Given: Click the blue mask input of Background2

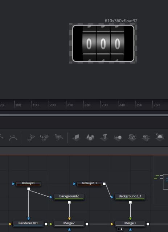Looking at the screenshot, I should (51, 197).
